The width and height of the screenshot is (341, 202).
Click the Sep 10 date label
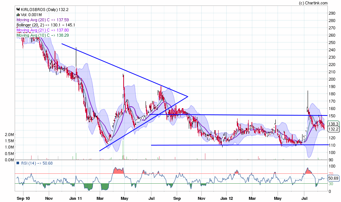[x=23, y=198]
